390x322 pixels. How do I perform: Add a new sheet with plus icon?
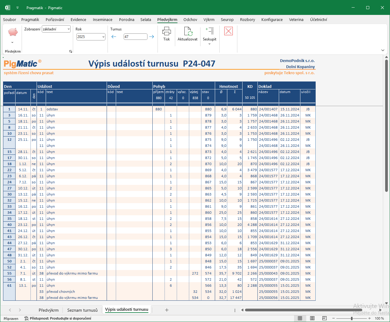coord(167,310)
